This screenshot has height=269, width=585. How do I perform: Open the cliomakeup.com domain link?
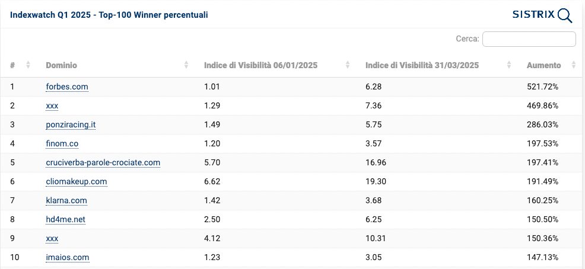point(76,181)
